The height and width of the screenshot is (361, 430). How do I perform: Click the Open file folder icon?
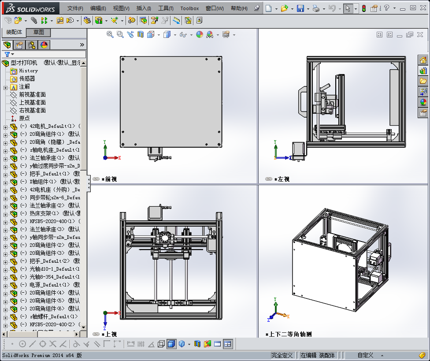[x=284, y=8]
